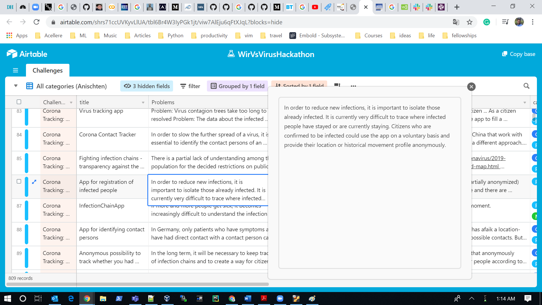Open the Google Translate page icon
542x305 pixels.
coord(456,22)
